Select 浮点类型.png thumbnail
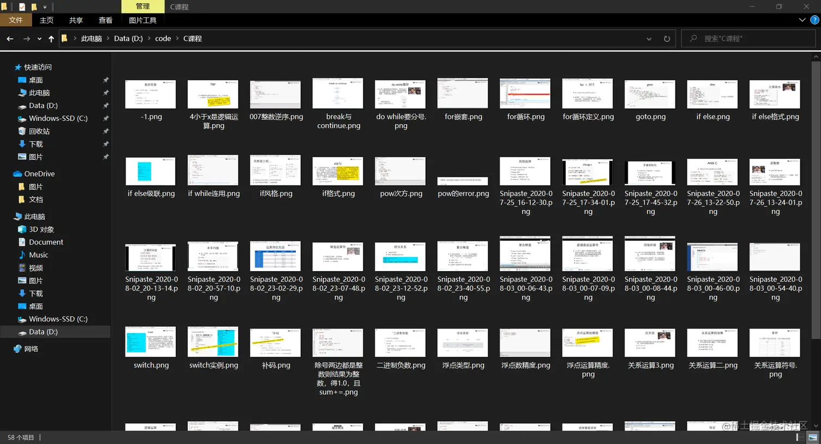This screenshot has width=821, height=444. [x=463, y=343]
